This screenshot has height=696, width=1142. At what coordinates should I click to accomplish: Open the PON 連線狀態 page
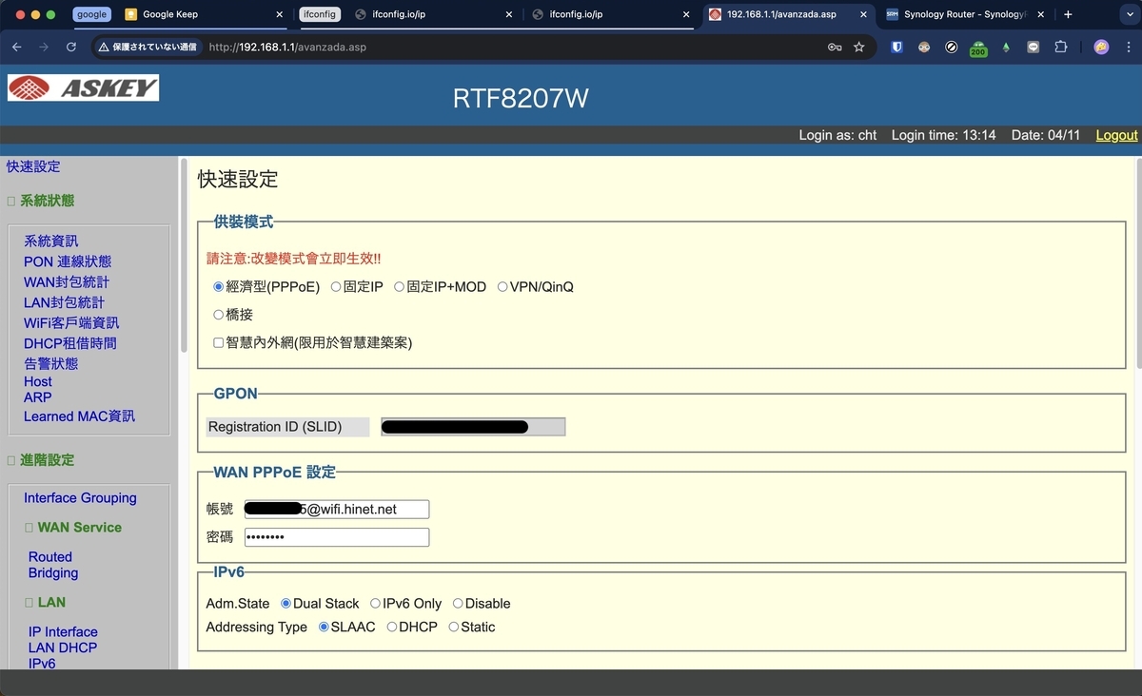click(x=67, y=261)
